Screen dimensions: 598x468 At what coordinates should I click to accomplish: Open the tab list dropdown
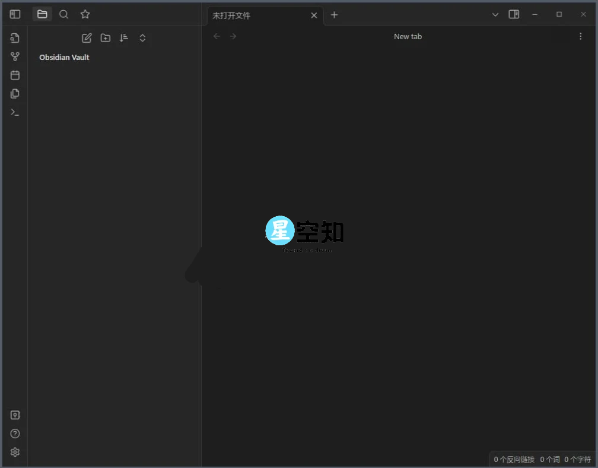pos(495,14)
